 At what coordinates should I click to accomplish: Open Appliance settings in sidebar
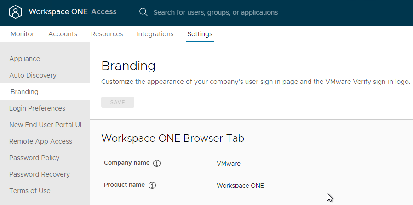point(45,59)
